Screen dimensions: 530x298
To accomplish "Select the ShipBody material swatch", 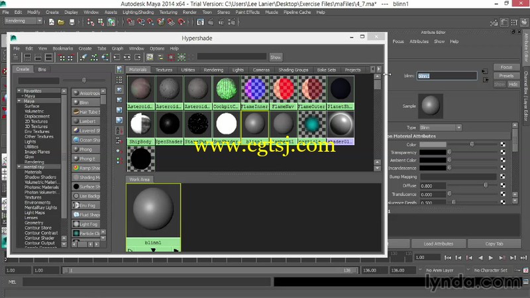I will click(x=140, y=128).
